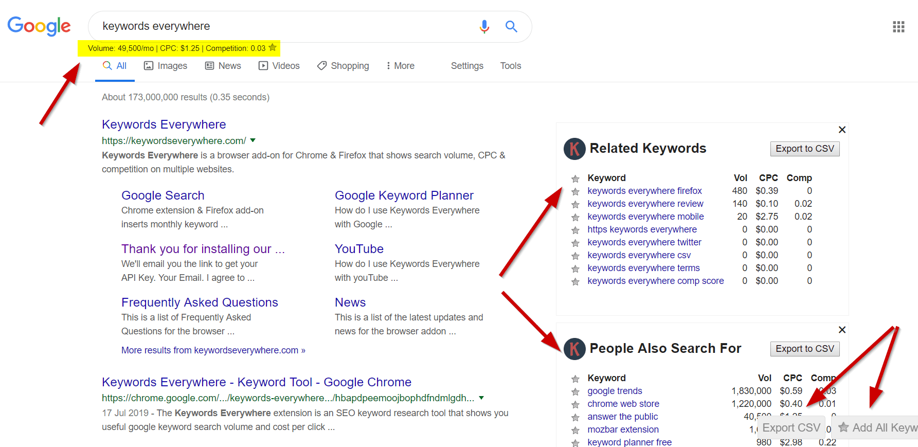This screenshot has height=447, width=918.
Task: Switch to Images tab
Action: click(x=166, y=66)
